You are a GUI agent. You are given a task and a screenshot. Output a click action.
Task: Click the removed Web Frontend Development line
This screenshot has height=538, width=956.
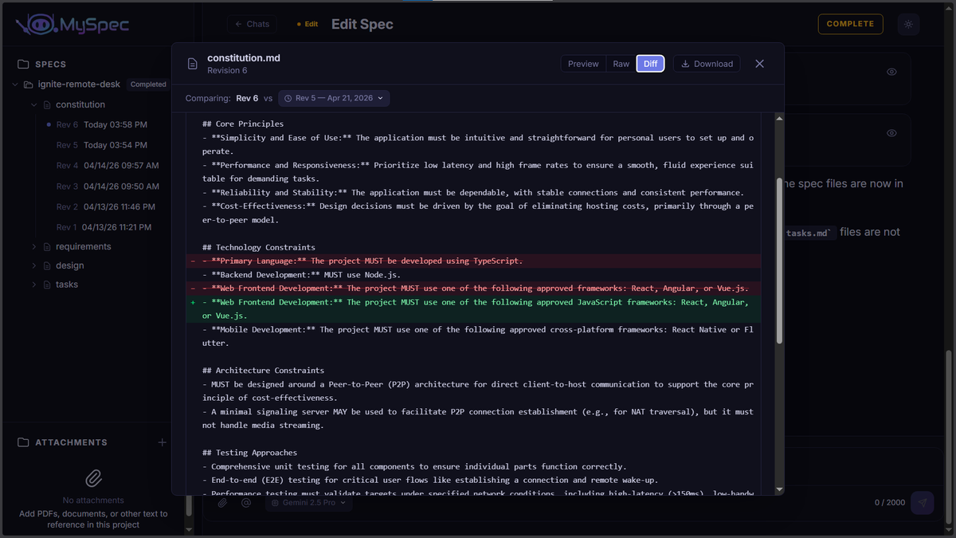[x=473, y=289]
